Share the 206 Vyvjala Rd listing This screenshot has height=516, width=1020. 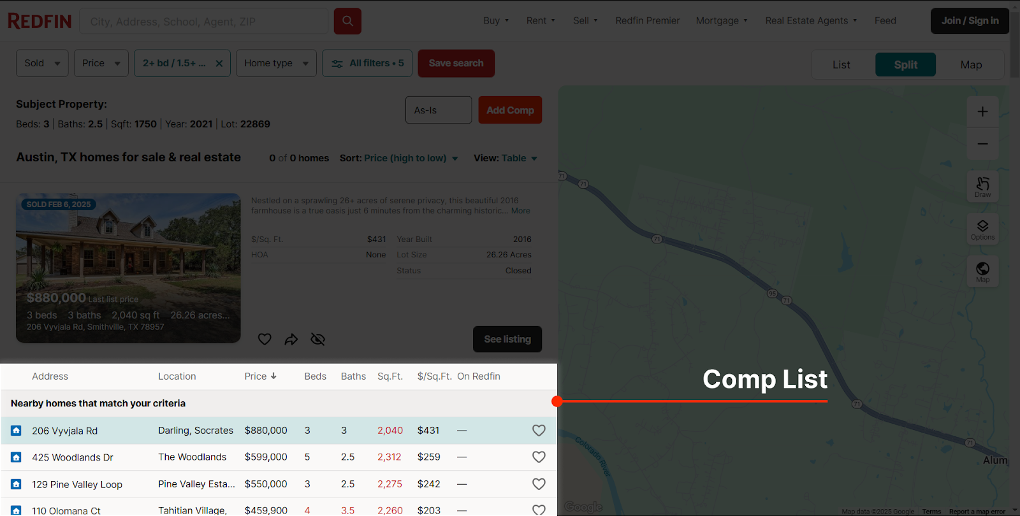coord(291,340)
